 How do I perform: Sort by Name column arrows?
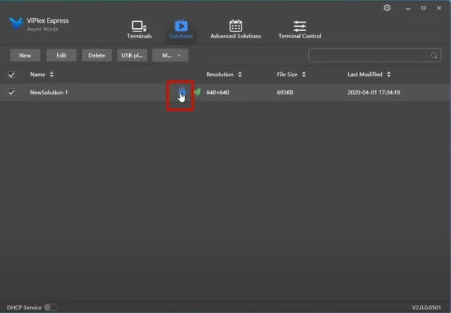(52, 74)
